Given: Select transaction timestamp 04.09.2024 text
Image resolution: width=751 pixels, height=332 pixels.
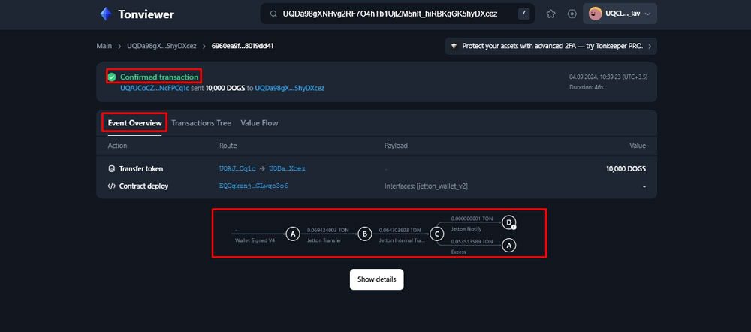Looking at the screenshot, I should point(608,77).
